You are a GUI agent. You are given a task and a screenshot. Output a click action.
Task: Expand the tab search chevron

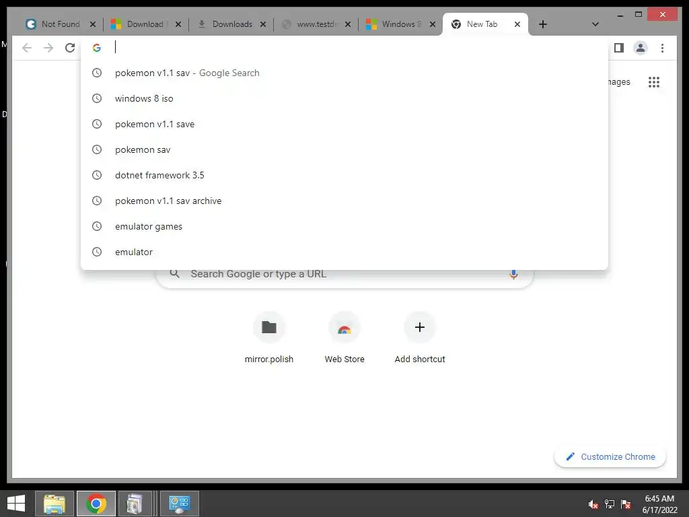[x=595, y=24]
